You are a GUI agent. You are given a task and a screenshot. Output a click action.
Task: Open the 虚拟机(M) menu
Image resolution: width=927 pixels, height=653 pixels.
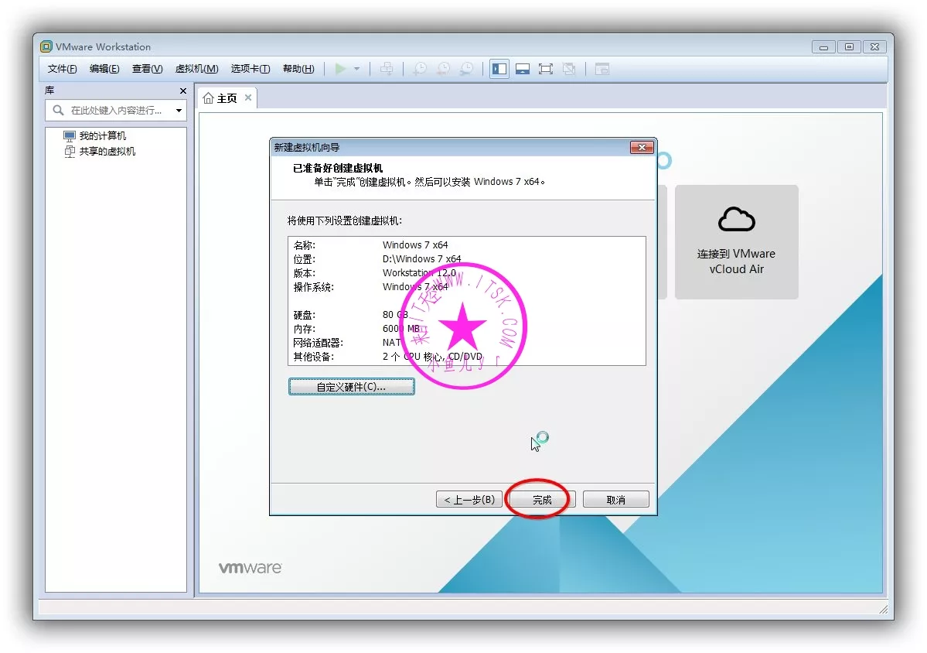tap(196, 69)
